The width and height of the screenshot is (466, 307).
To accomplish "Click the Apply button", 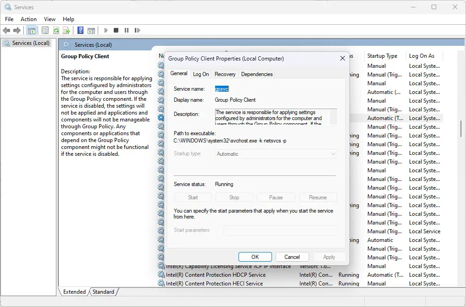I will [x=329, y=257].
